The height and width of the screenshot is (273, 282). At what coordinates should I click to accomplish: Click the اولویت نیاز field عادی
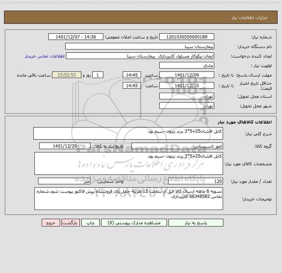click(187, 65)
